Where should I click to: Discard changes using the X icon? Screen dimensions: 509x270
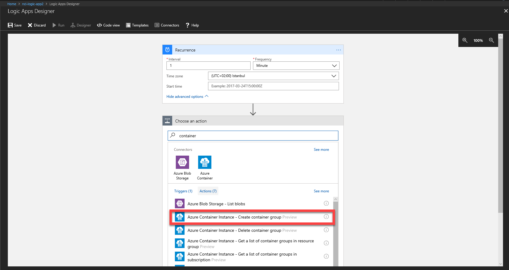click(30, 25)
